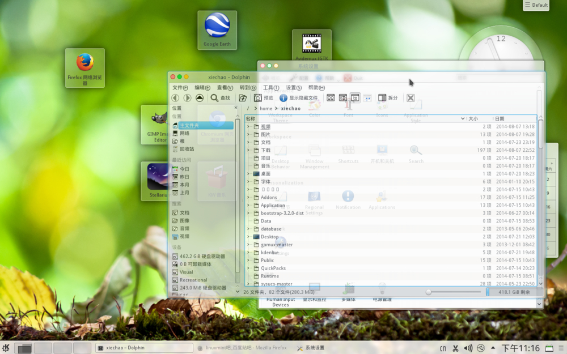Show hidden tray icons arrow
Image resolution: width=567 pixels, height=354 pixels.
(493, 348)
